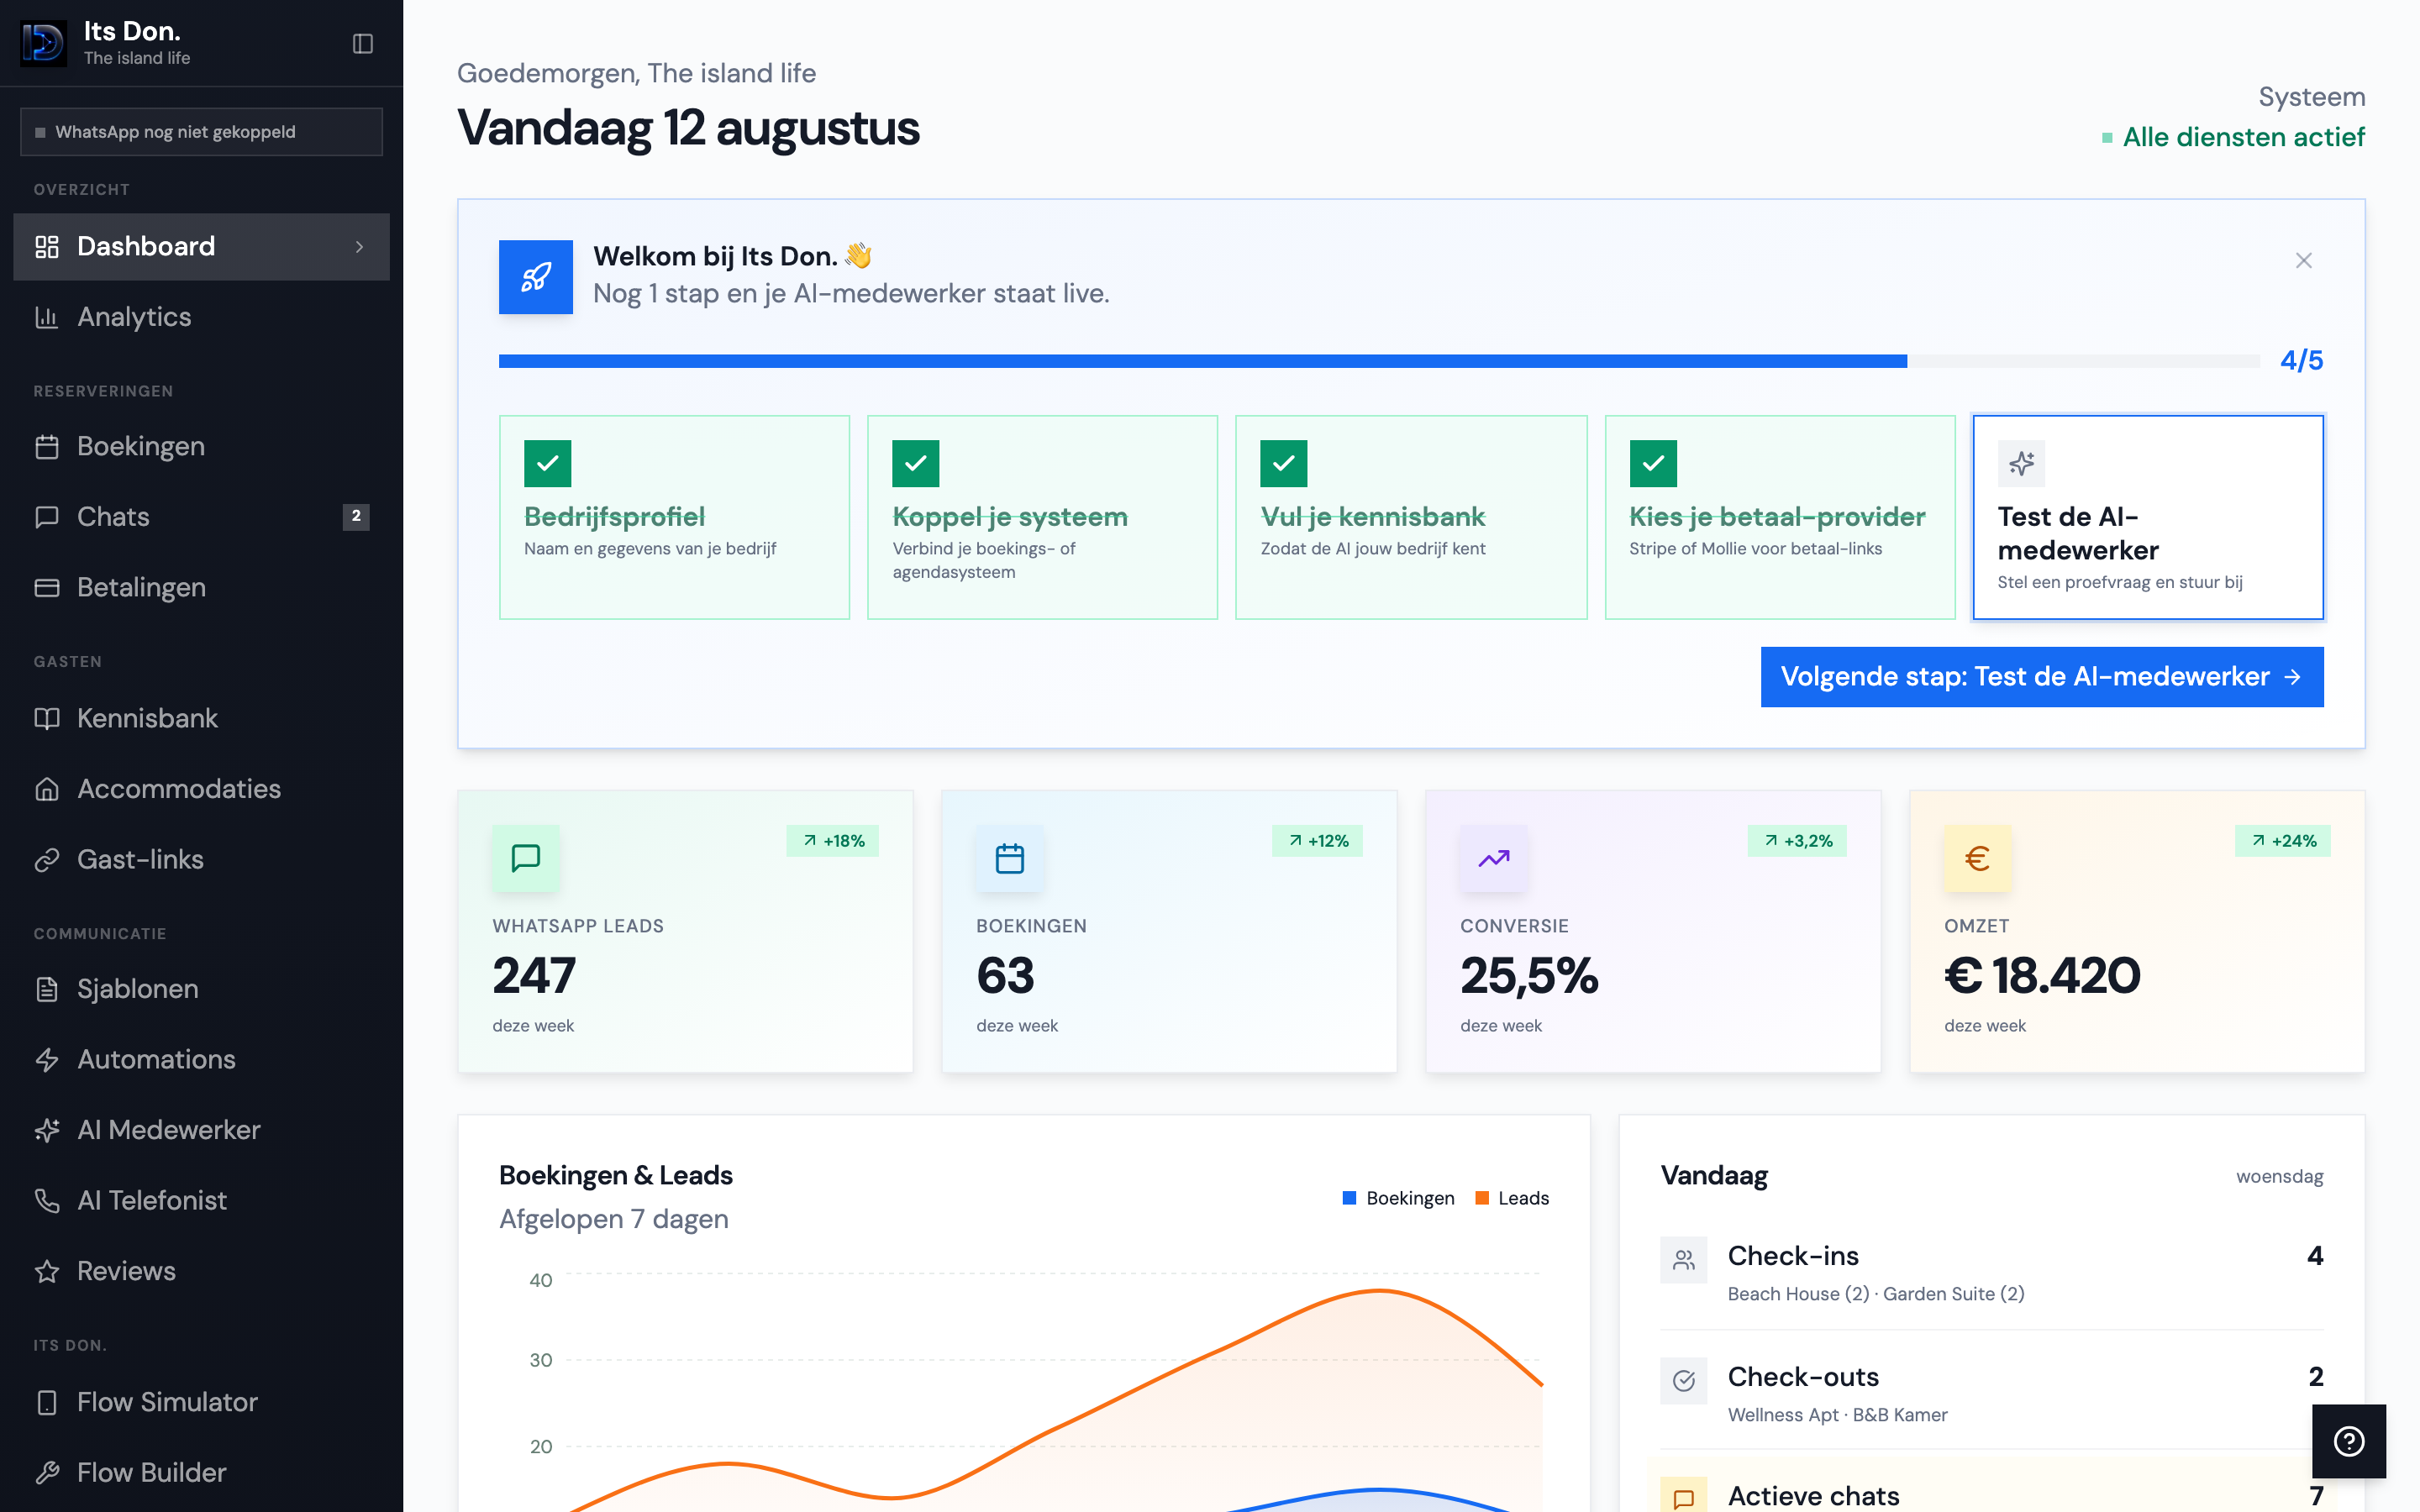
Task: Click the blue Boekingen legend swatch
Action: [1349, 1198]
